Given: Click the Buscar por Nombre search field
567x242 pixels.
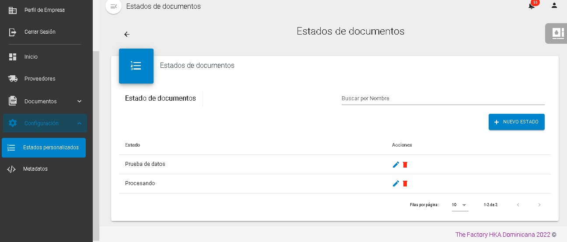Looking at the screenshot, I should click(443, 98).
